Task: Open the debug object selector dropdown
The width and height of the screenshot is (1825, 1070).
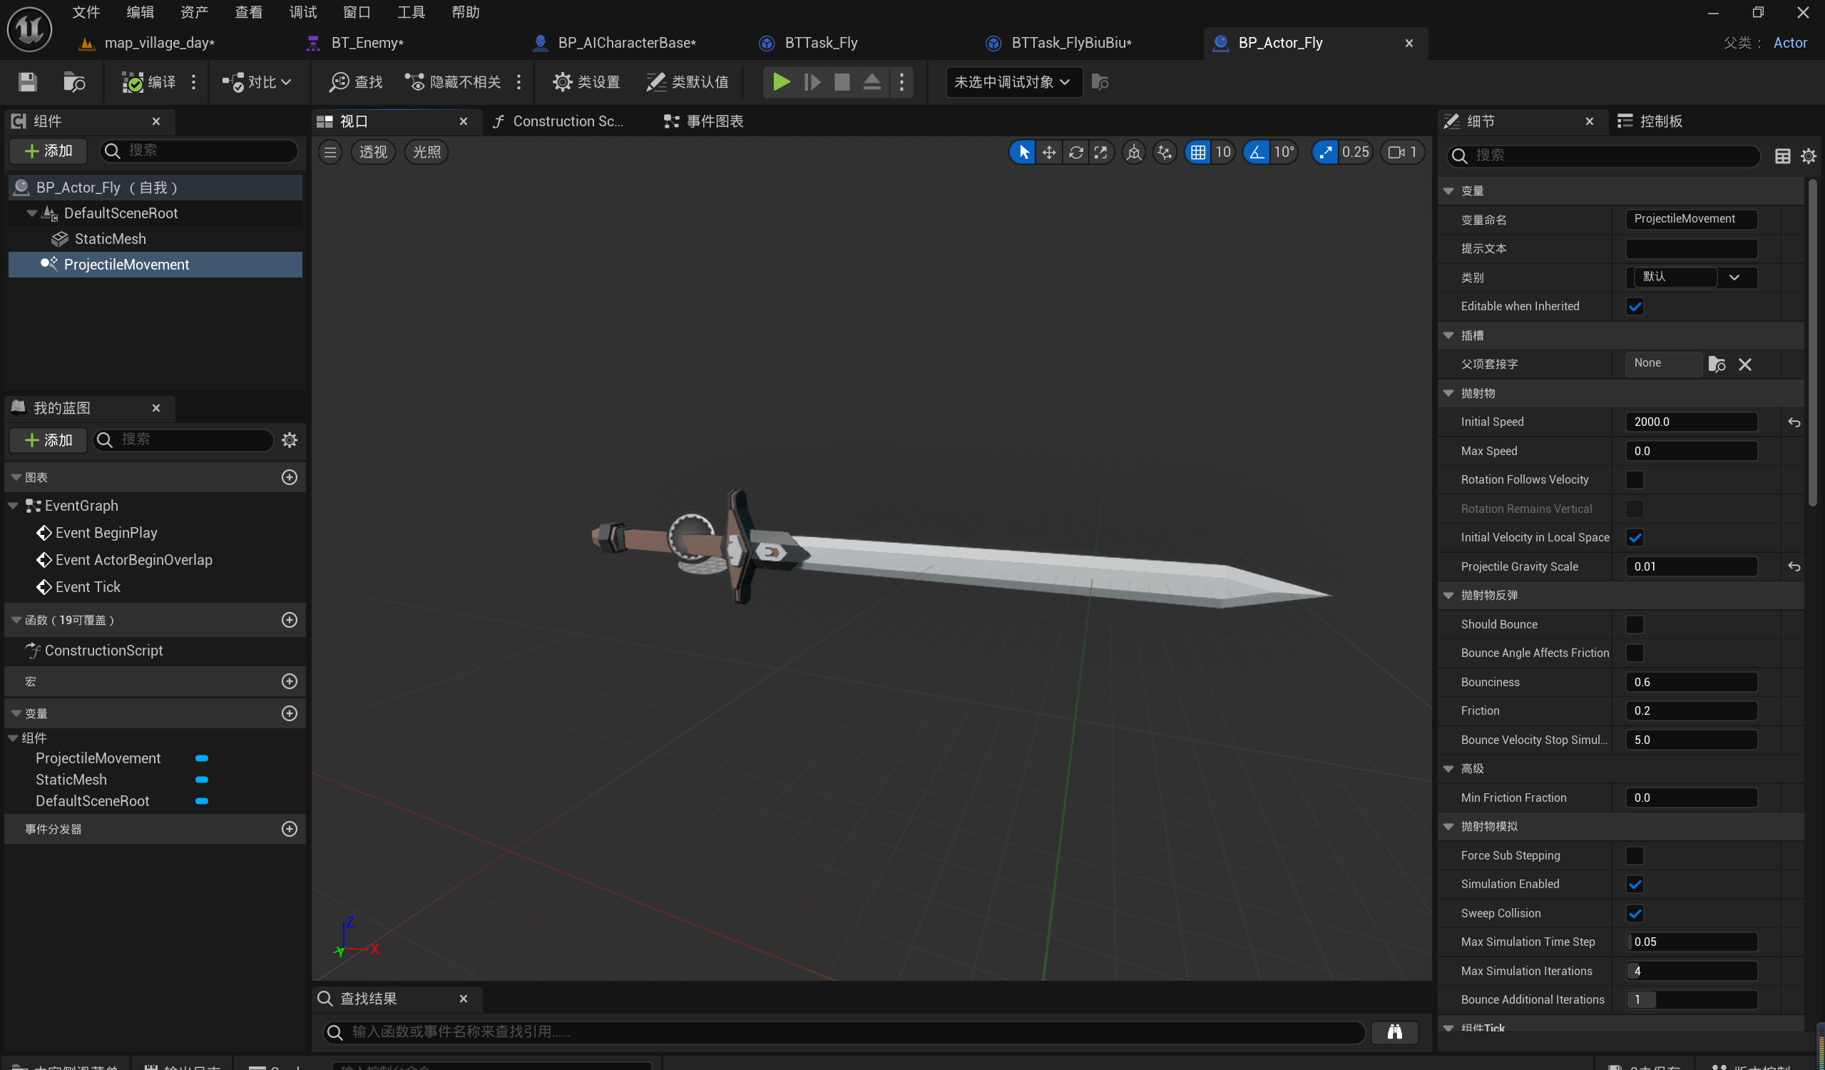Action: click(x=1013, y=82)
